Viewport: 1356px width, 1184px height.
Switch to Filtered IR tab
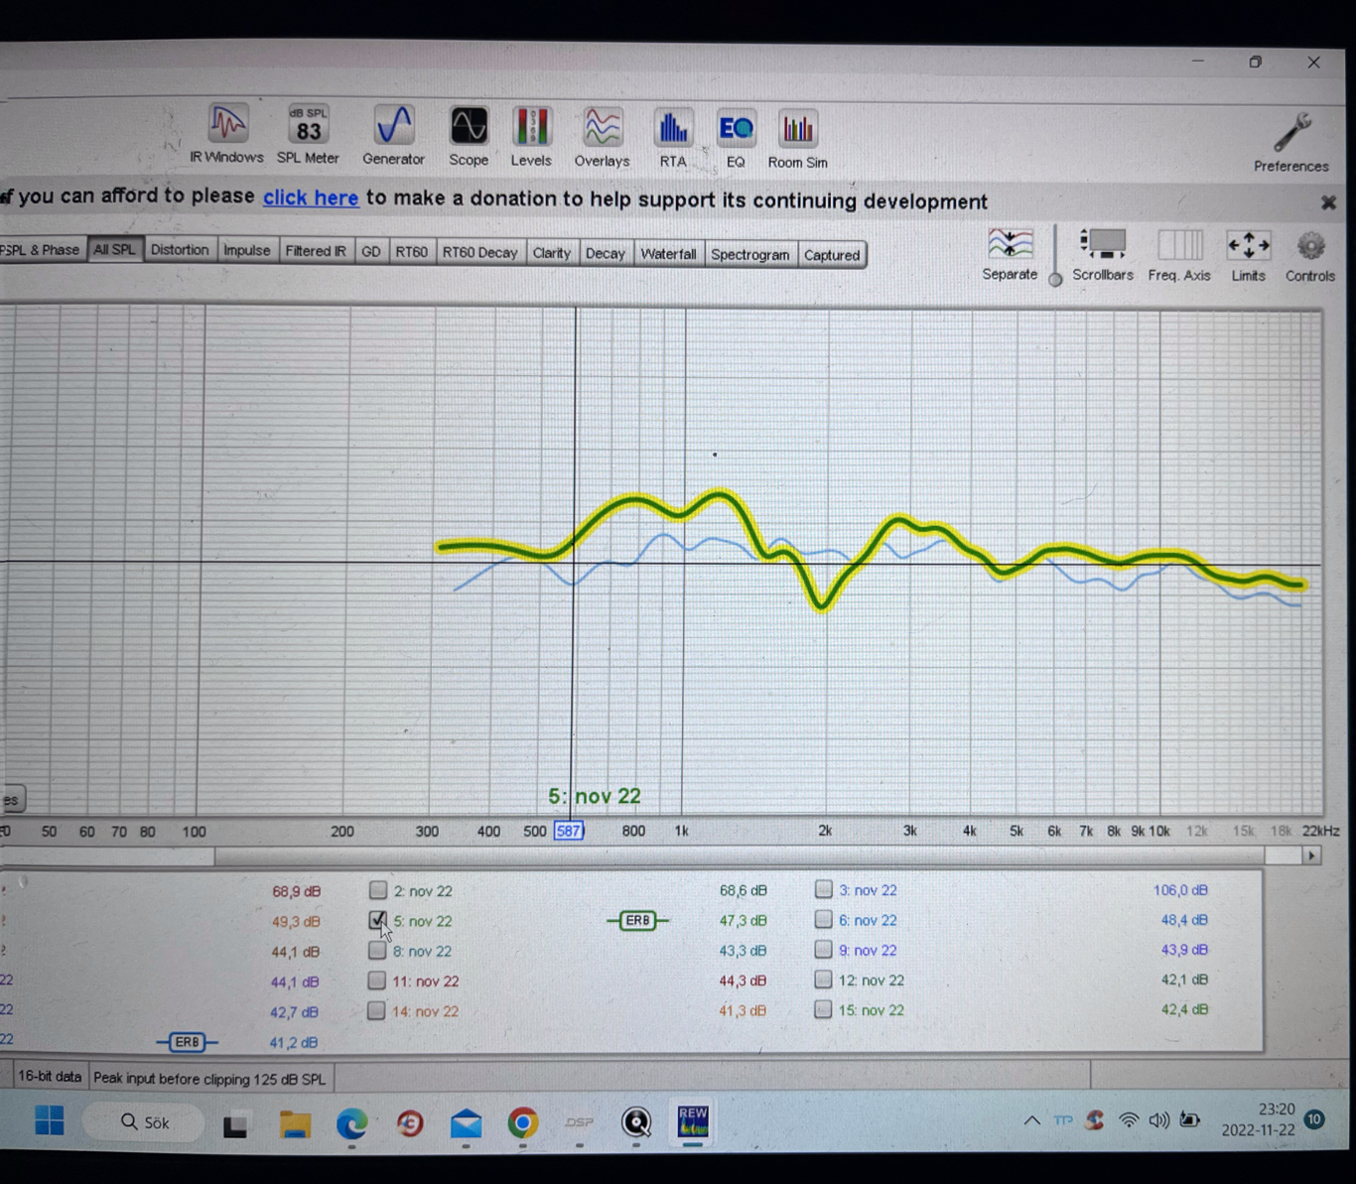tap(316, 251)
